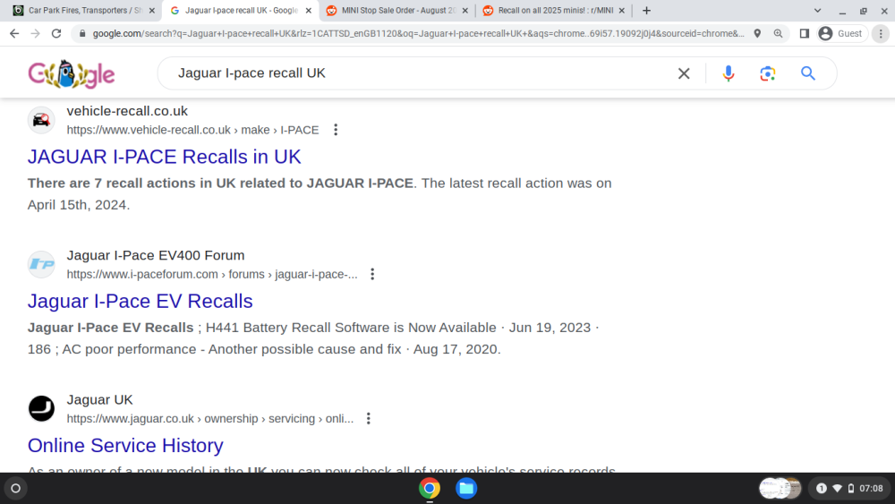Open the tab search dropdown chevron
The image size is (895, 504).
pos(817,10)
